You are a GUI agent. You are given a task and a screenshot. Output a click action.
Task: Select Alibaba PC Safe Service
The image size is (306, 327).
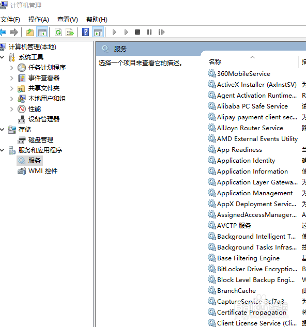tap(252, 106)
